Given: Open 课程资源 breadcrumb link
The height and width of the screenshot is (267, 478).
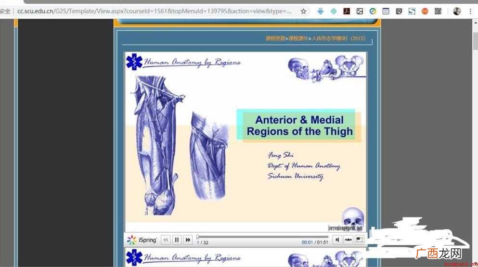Looking at the screenshot, I should point(275,38).
